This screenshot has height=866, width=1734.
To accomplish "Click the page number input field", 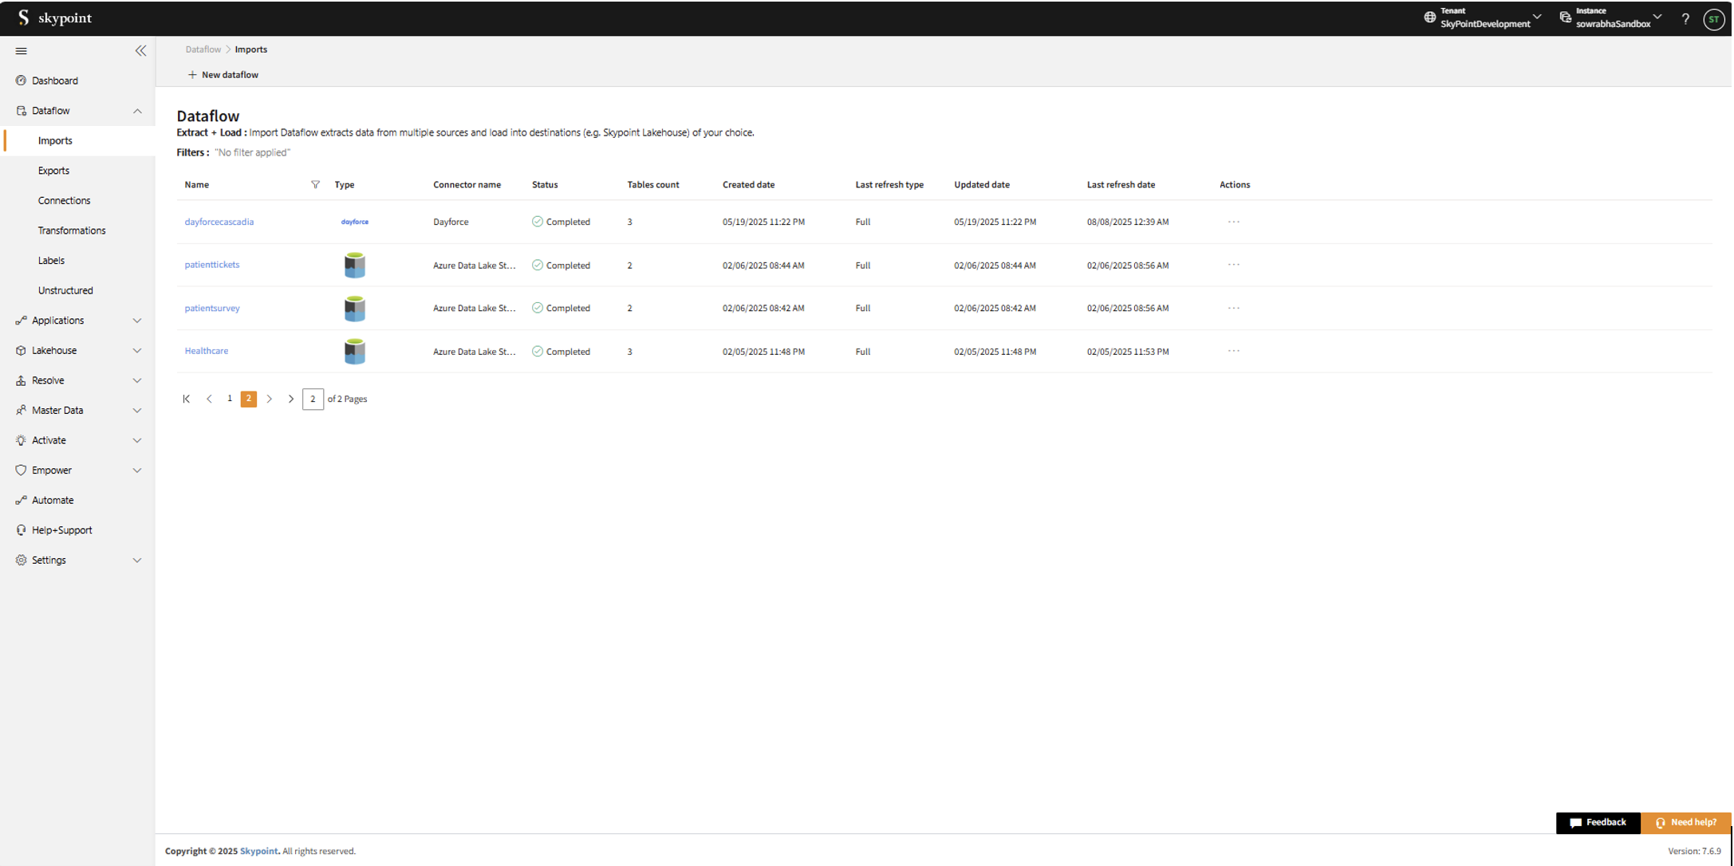I will click(313, 399).
